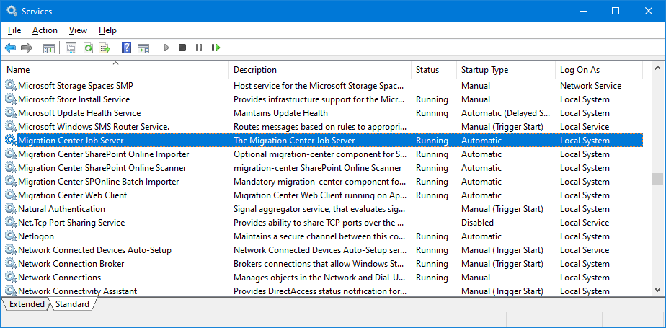Stop the selected service via toolbar

[182, 48]
